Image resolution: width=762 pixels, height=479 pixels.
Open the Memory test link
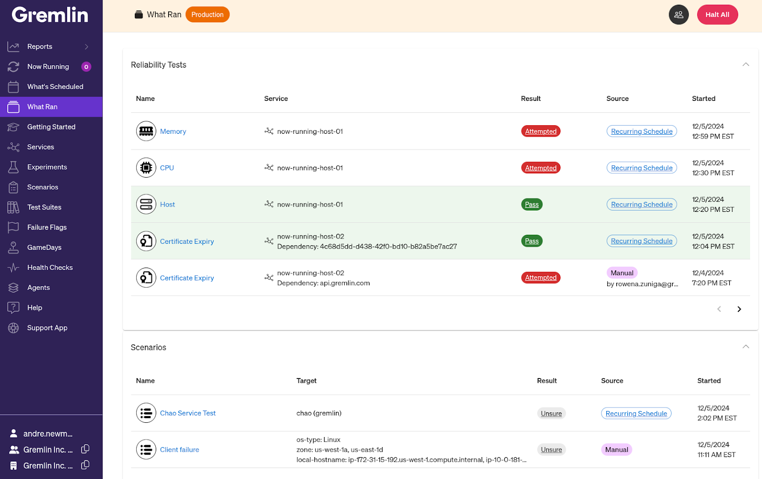point(173,131)
